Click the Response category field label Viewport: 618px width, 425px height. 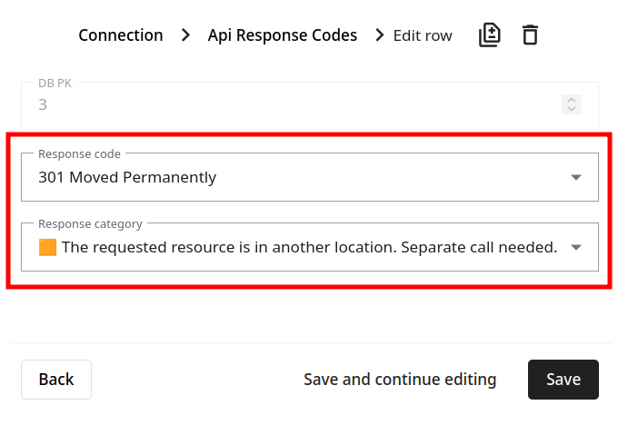[x=90, y=223]
